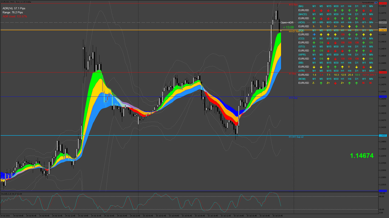Click the orange 1.14674 tag on price axis
Screen dimensions: 389x218
coord(383,30)
